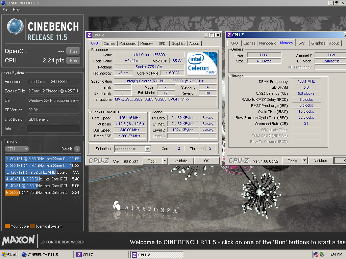
Task: Click the FSB:DRAM ratio 5:6 value
Action: [x=306, y=87]
